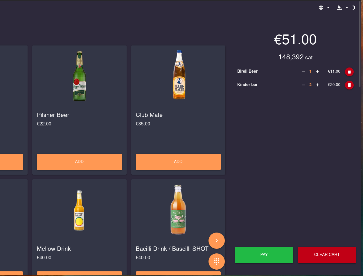Click the Pilsner Beer title

(x=53, y=115)
